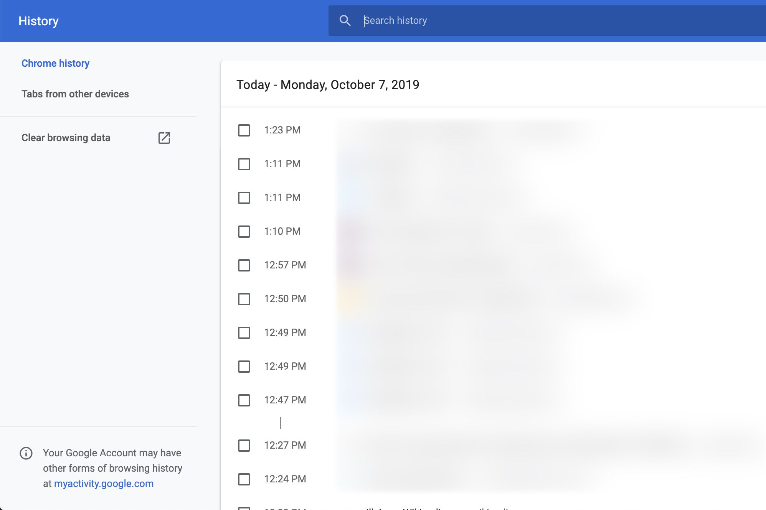Click the 1:10 PM timestamp
This screenshot has width=766, height=510.
pos(282,232)
